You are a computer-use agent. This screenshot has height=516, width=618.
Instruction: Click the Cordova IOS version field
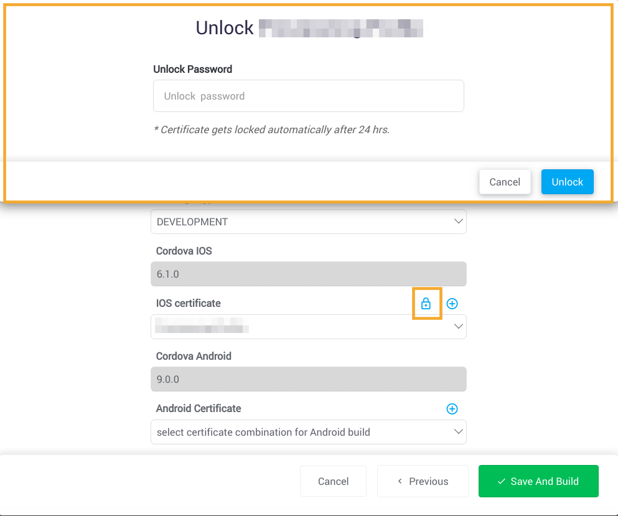pyautogui.click(x=309, y=274)
